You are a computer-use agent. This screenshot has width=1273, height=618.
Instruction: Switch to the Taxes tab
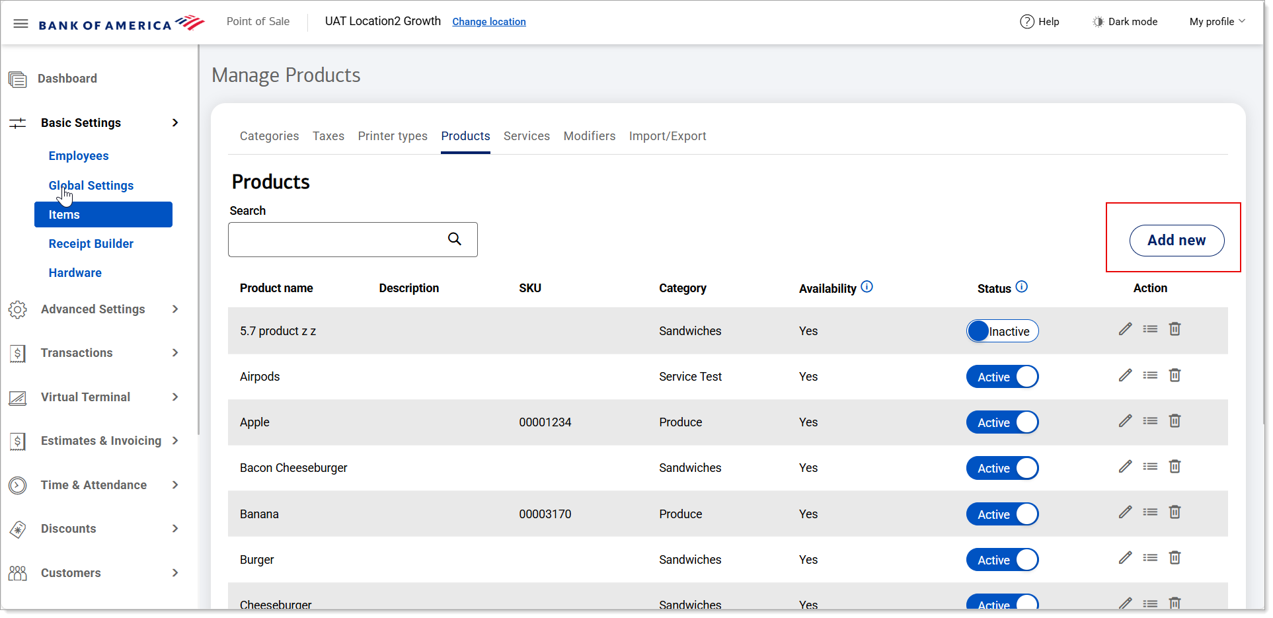[328, 136]
